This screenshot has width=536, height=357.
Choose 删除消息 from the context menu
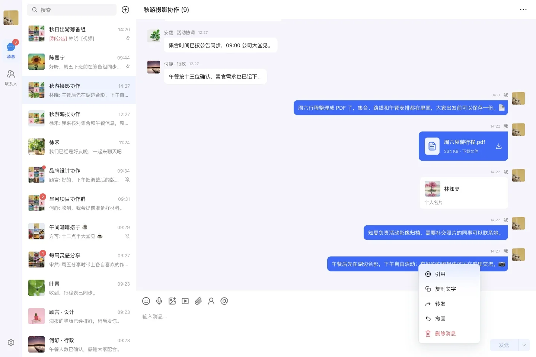(449, 334)
